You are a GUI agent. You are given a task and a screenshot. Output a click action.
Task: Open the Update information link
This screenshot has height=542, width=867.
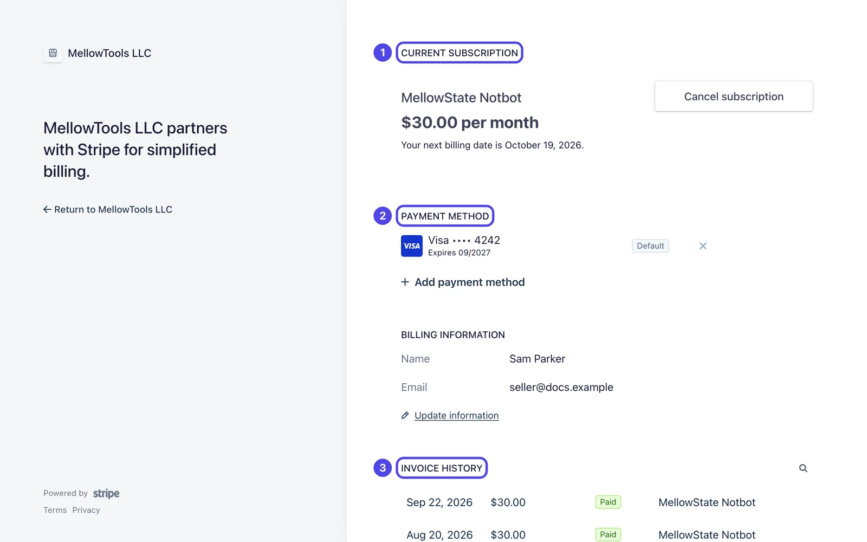click(456, 416)
